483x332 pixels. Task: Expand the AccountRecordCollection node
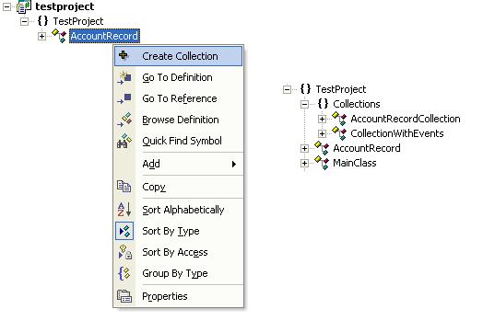tap(322, 119)
